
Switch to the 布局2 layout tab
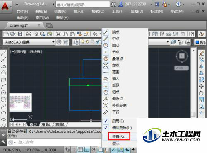pyautogui.click(x=60, y=125)
